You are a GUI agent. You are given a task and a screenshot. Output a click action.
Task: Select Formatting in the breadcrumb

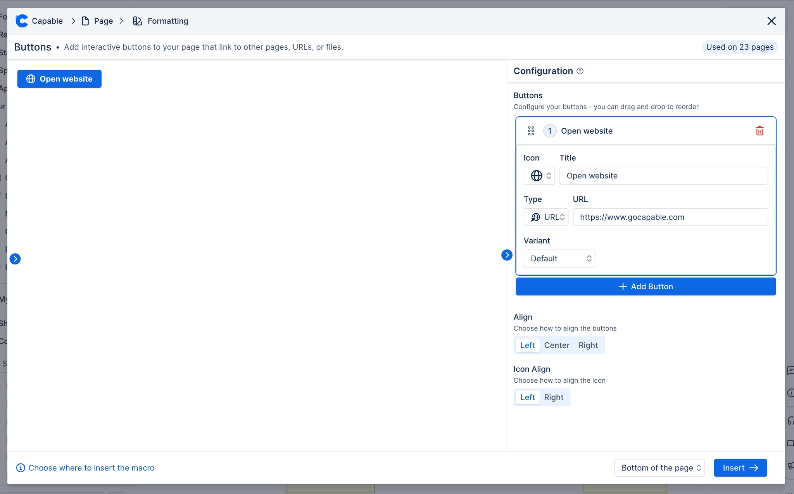167,21
